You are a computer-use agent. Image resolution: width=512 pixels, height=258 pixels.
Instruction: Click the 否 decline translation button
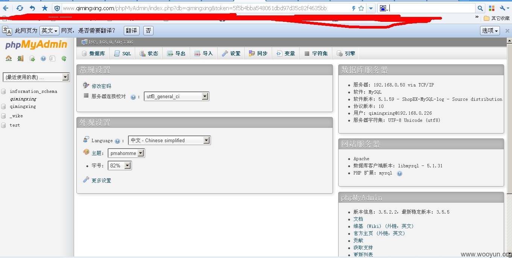[x=149, y=30]
